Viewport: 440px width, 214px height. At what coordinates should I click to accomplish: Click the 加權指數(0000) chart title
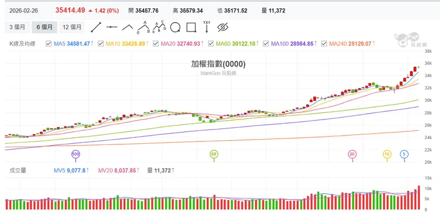point(218,64)
